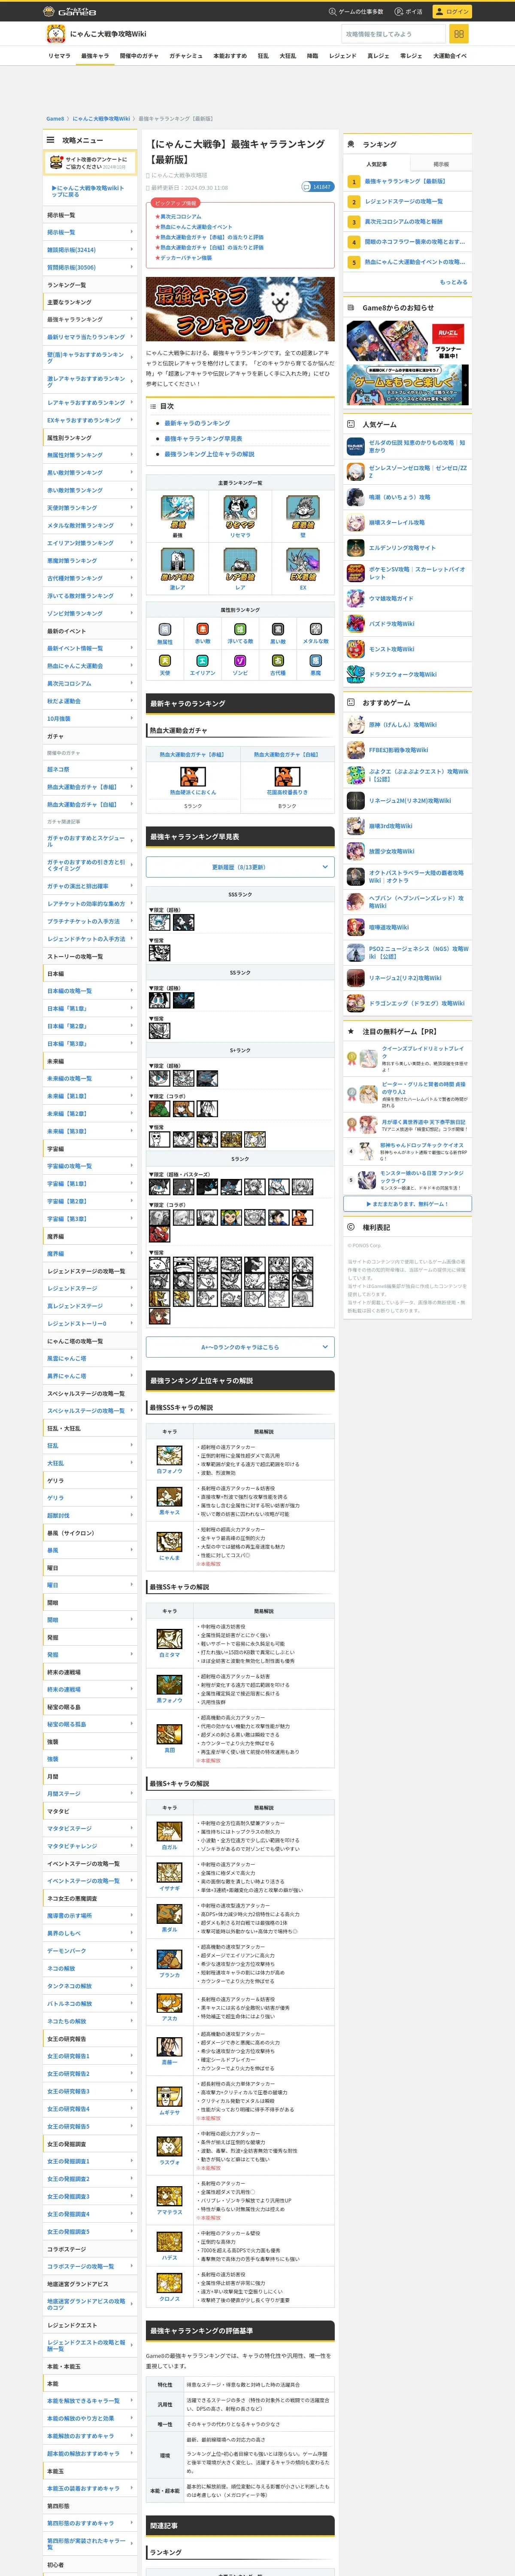This screenshot has width=515, height=2576.
Task: Click the Game8 logo in the header
Action: click(70, 11)
